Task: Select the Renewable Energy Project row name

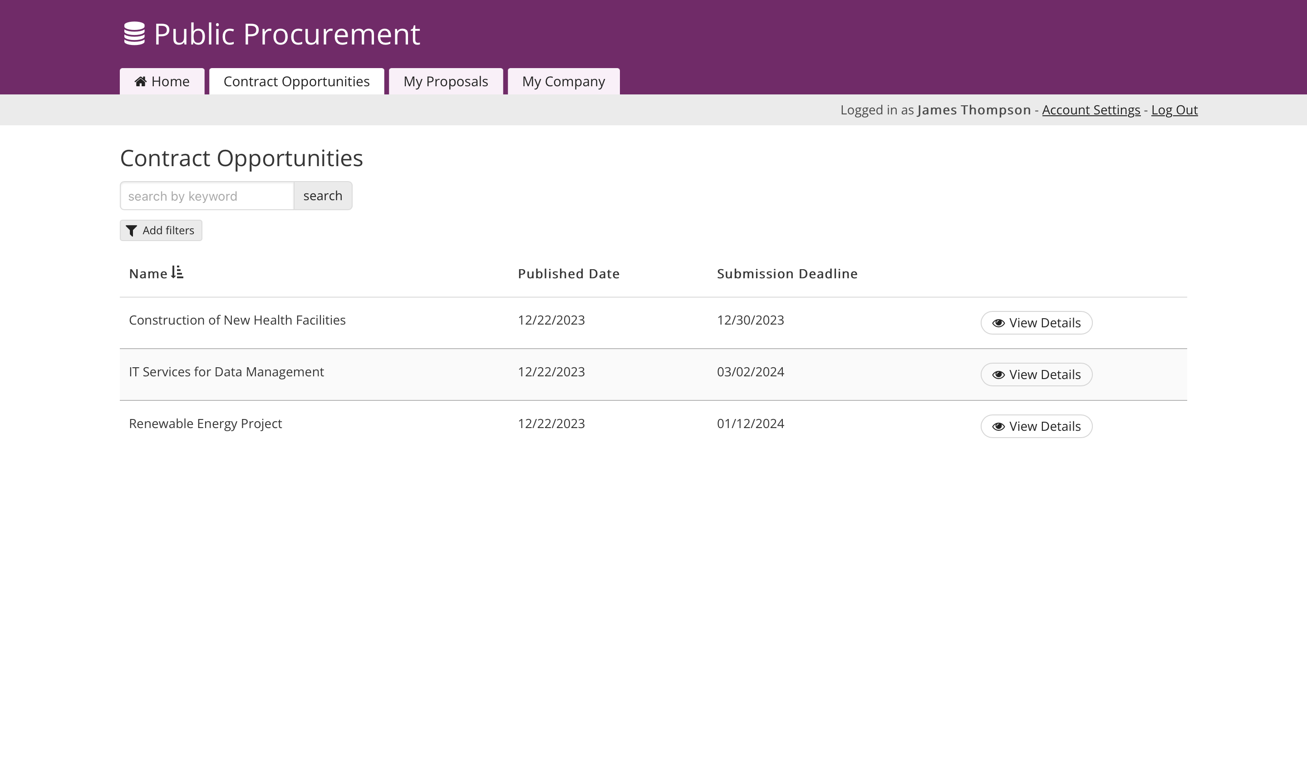Action: 206,424
